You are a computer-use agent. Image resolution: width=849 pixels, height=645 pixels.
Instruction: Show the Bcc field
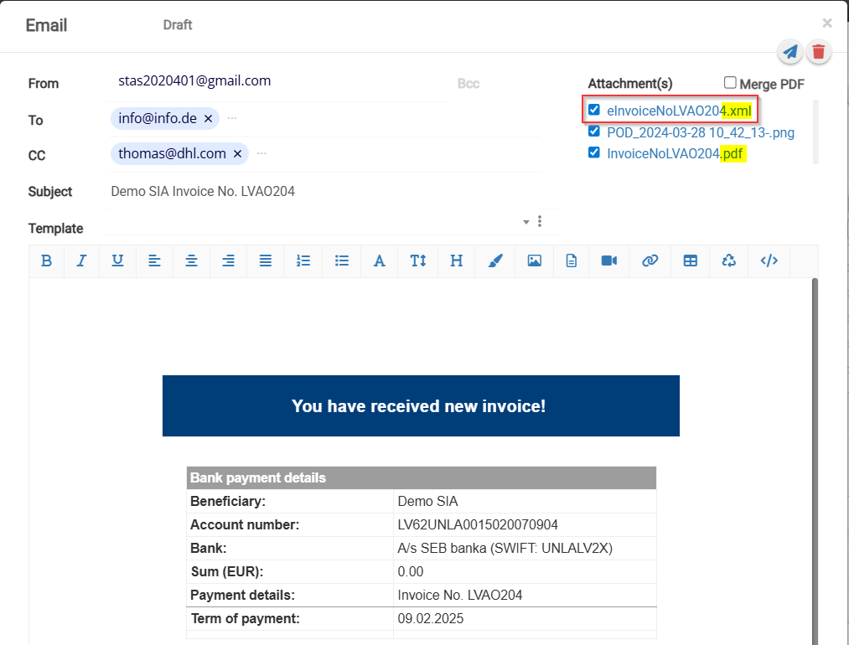[469, 84]
